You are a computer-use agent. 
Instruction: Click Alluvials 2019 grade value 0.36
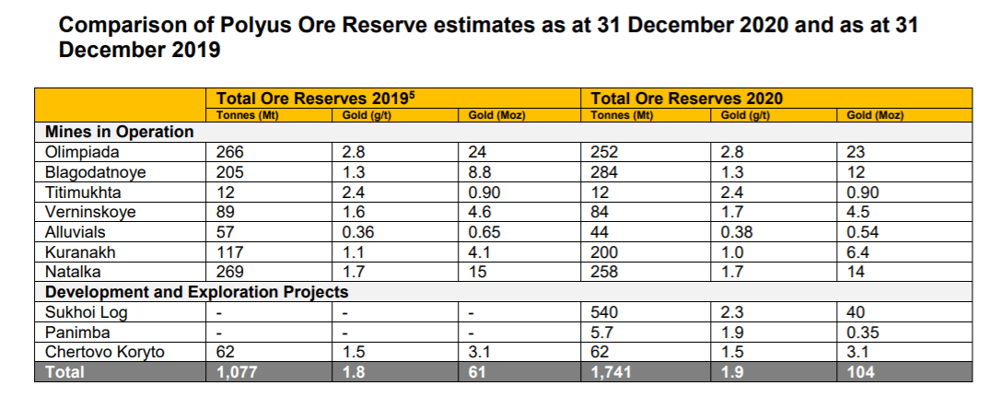(358, 232)
